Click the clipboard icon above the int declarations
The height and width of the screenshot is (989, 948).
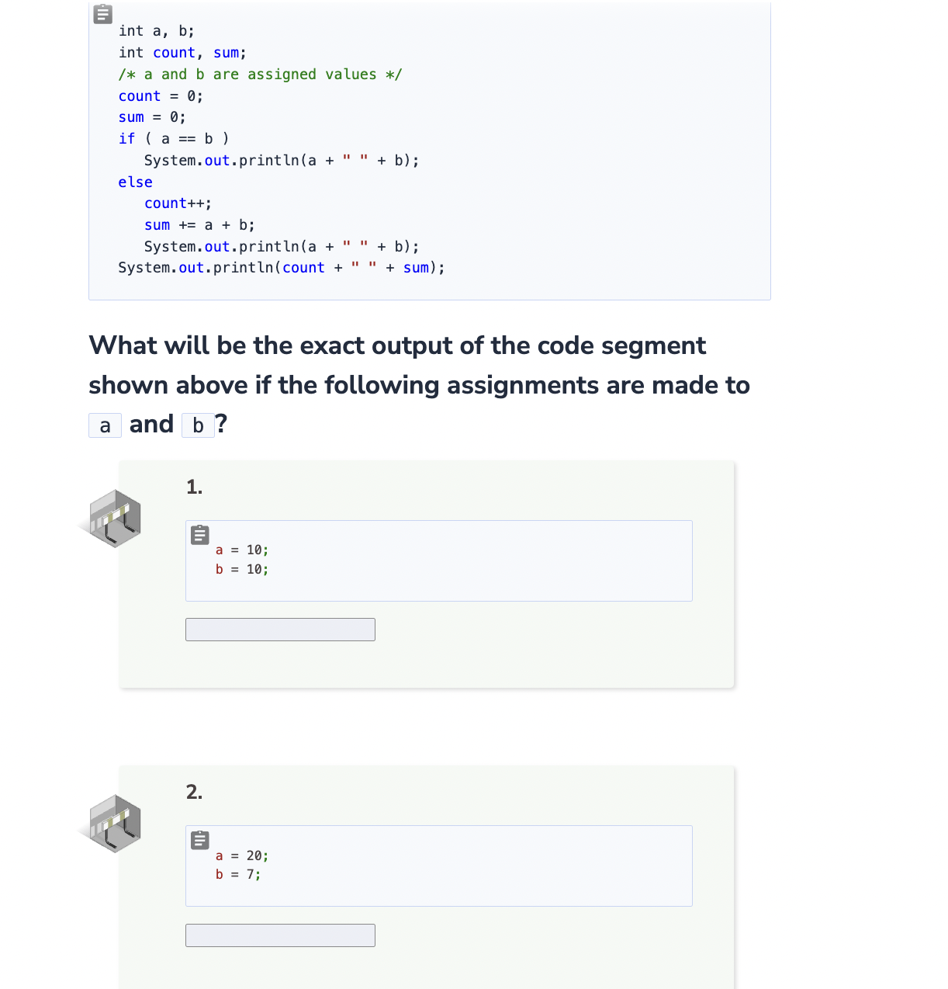pos(102,14)
